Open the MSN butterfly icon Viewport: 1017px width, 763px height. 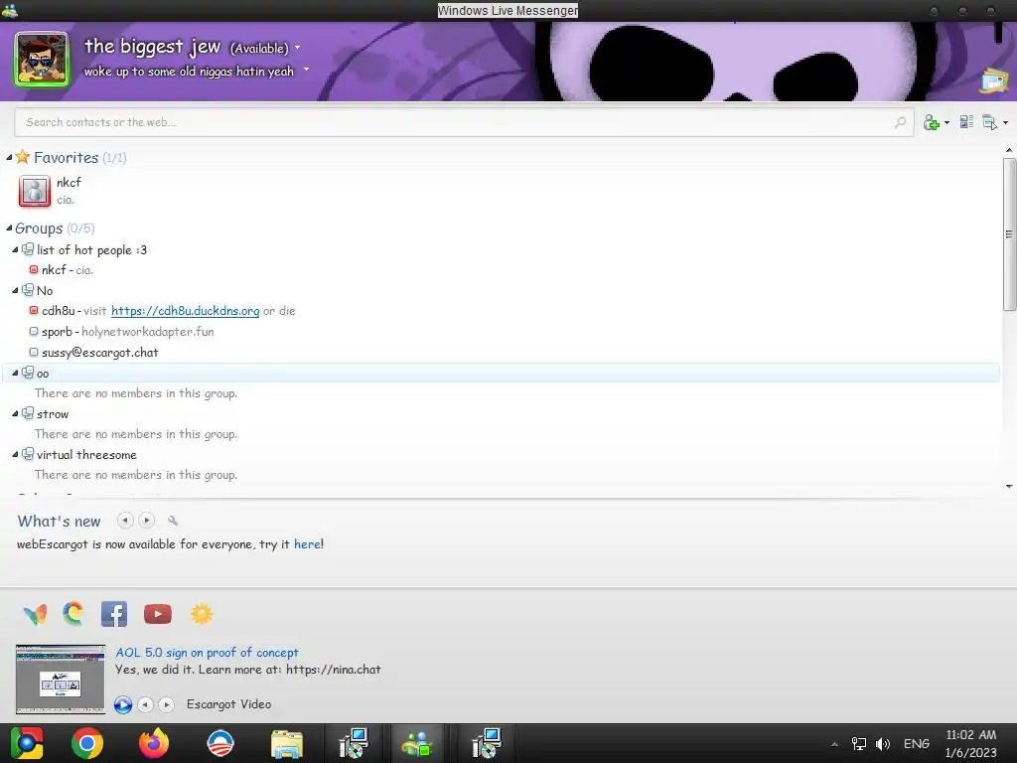pyautogui.click(x=35, y=614)
